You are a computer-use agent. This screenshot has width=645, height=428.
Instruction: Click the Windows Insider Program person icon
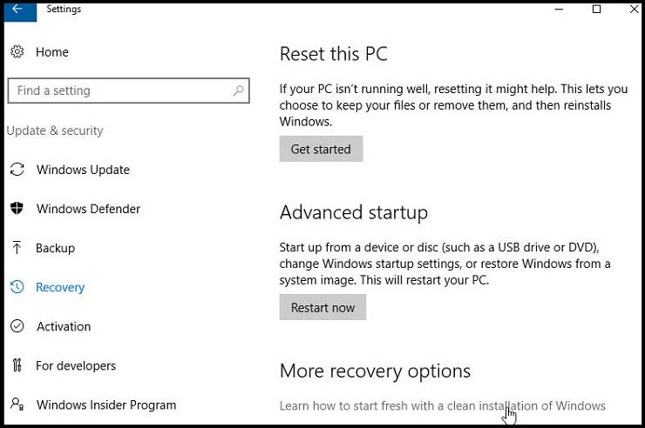pyautogui.click(x=17, y=405)
